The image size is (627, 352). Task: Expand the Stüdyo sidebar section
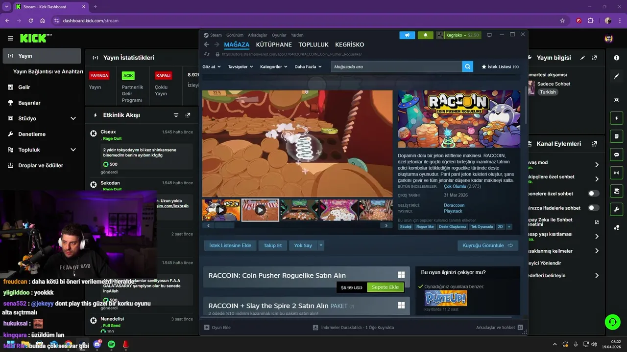click(x=73, y=118)
